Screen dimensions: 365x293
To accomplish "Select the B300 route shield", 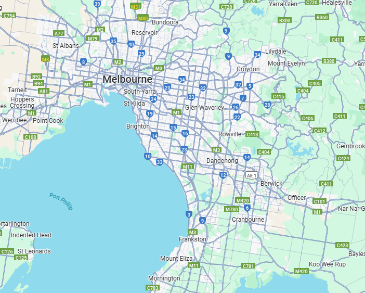I will pyautogui.click(x=284, y=20).
